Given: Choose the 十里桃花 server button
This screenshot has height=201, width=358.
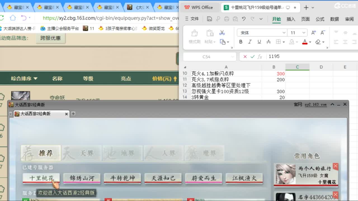Looking at the screenshot, I should click(x=41, y=178).
